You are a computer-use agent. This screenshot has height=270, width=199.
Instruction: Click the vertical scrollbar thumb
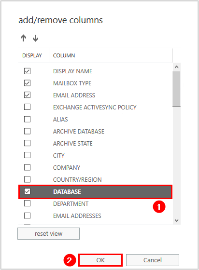point(176,89)
